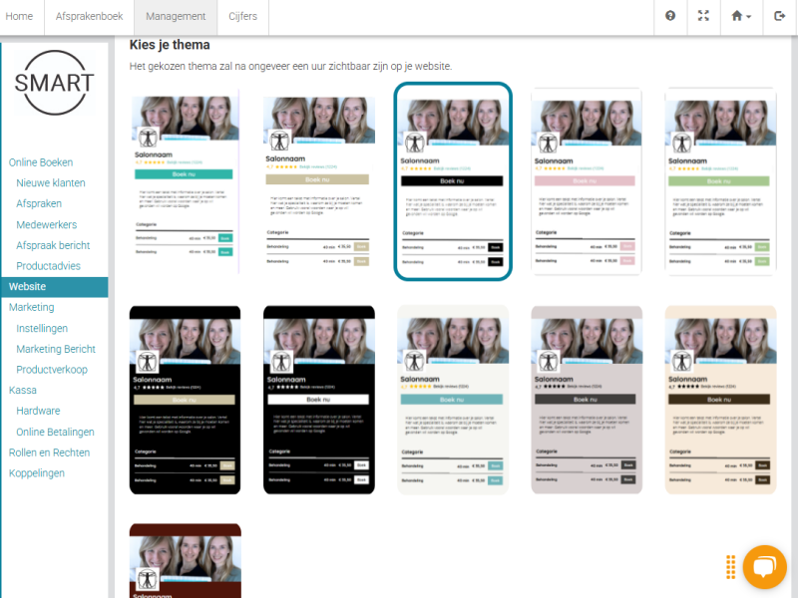
Task: Pick the white theme with pink button
Action: point(587,181)
